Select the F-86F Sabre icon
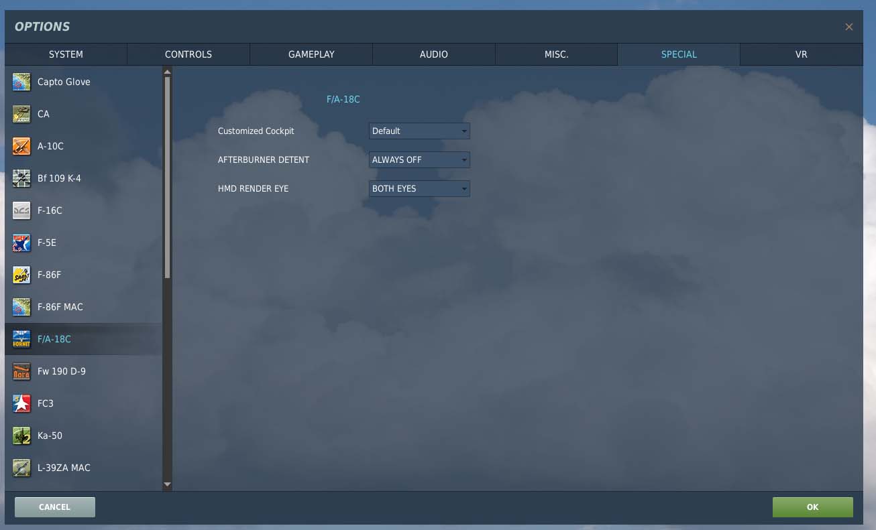 [x=21, y=275]
